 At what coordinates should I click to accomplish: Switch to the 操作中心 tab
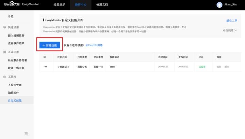click(81, 5)
